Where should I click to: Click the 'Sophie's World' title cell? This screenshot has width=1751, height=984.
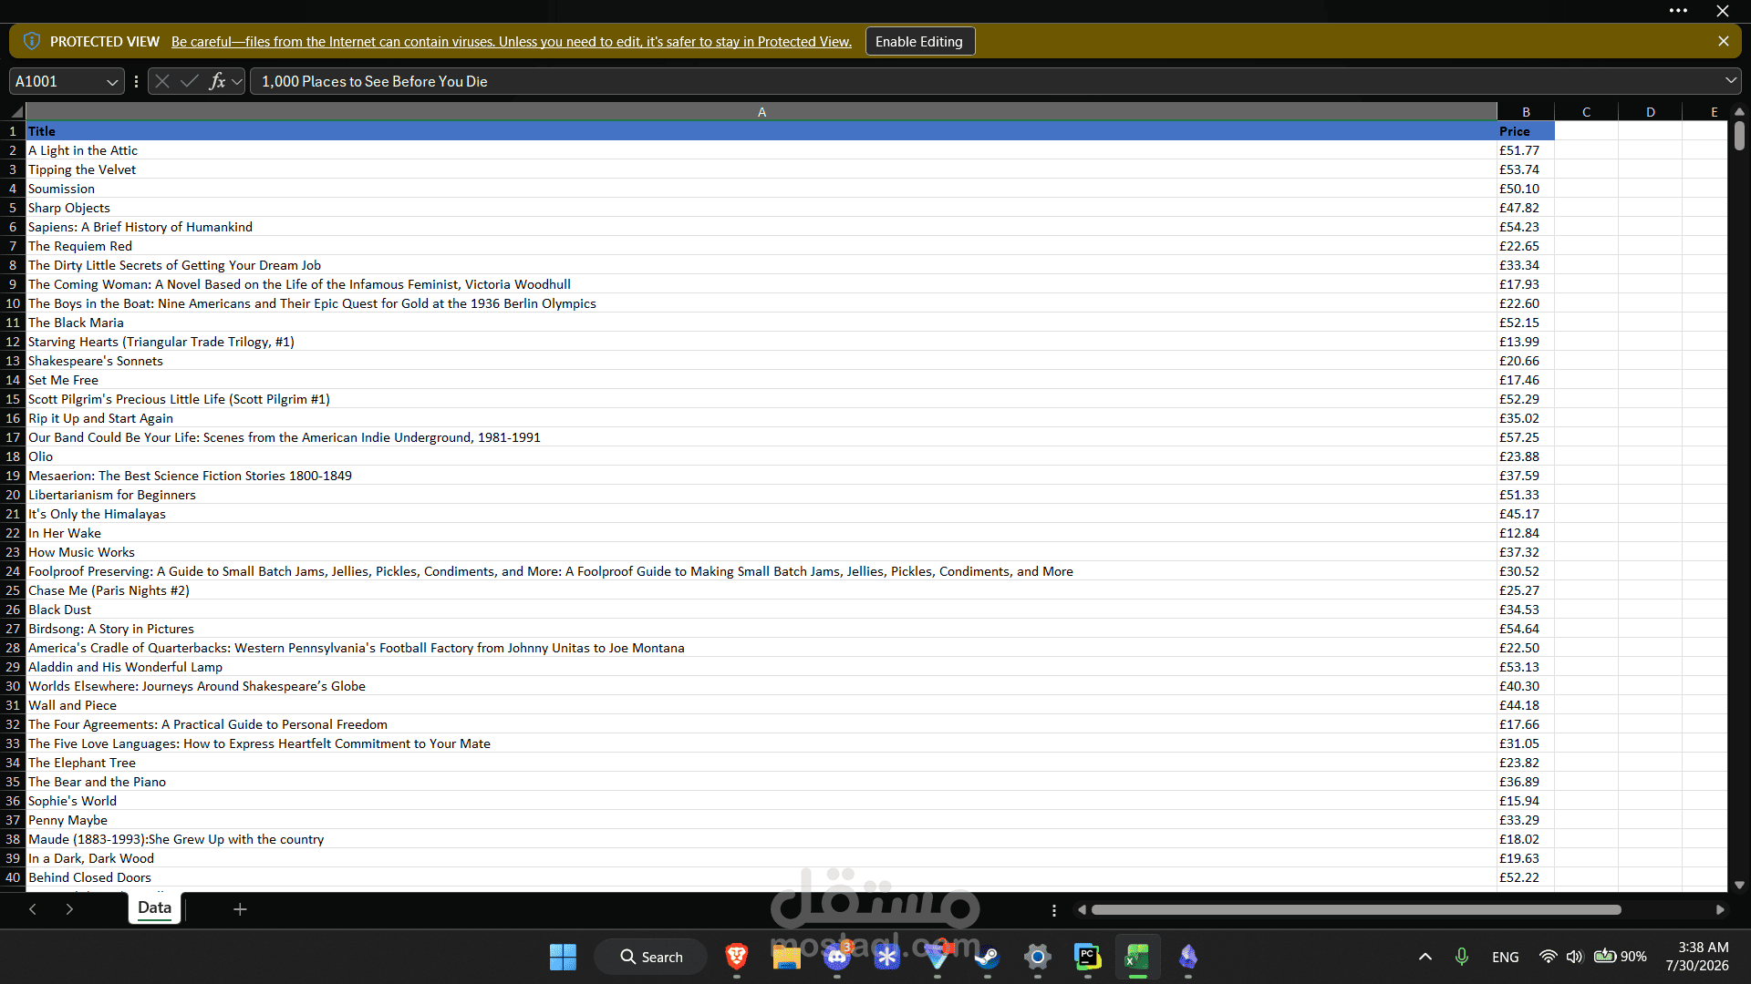762,801
